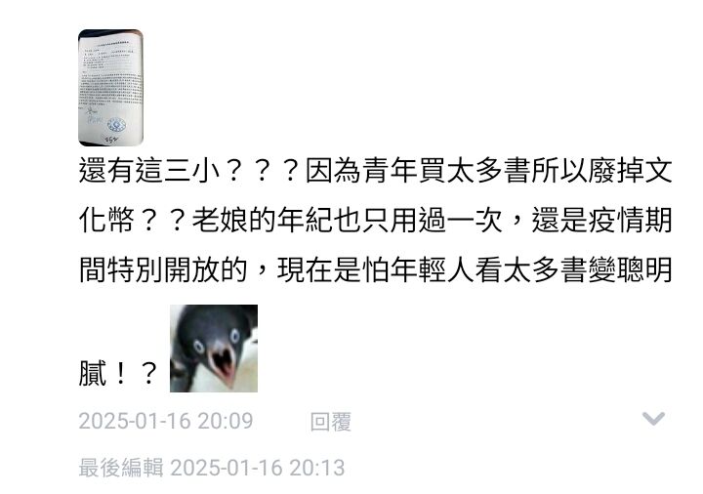Tap the screaming penguin sticker

click(214, 349)
